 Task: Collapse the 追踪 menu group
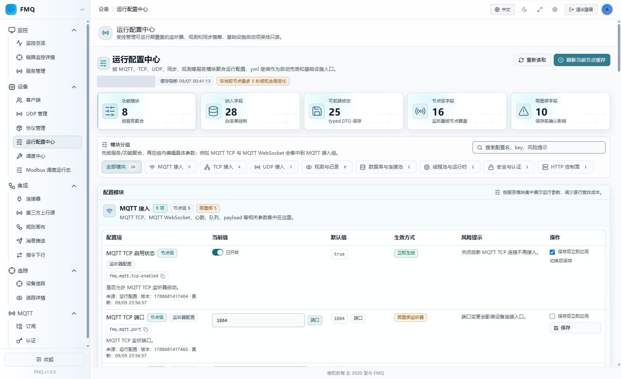pyautogui.click(x=74, y=271)
